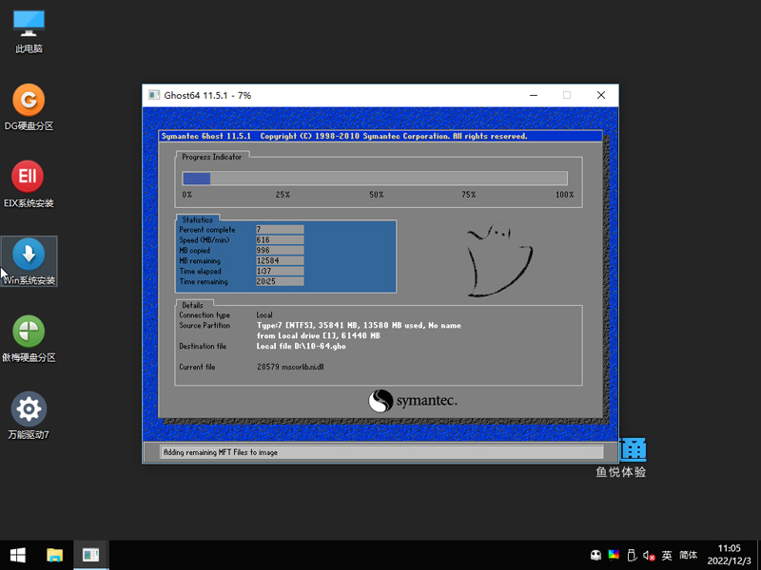
Task: Open the 此电脑 desktop icon
Action: click(x=29, y=31)
